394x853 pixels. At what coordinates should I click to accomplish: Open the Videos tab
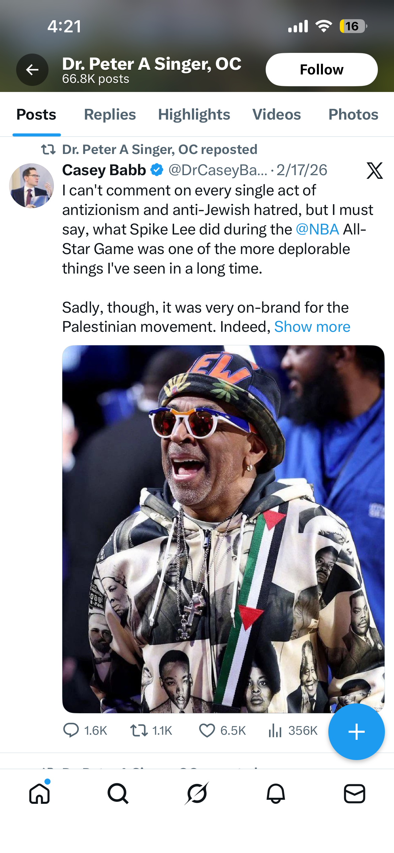click(x=276, y=114)
